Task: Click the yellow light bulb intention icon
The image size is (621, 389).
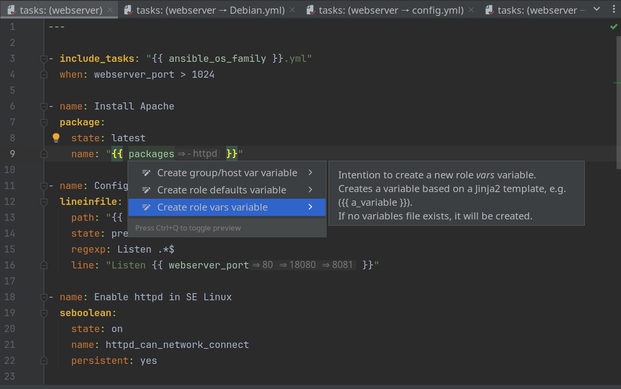Action: tap(56, 138)
